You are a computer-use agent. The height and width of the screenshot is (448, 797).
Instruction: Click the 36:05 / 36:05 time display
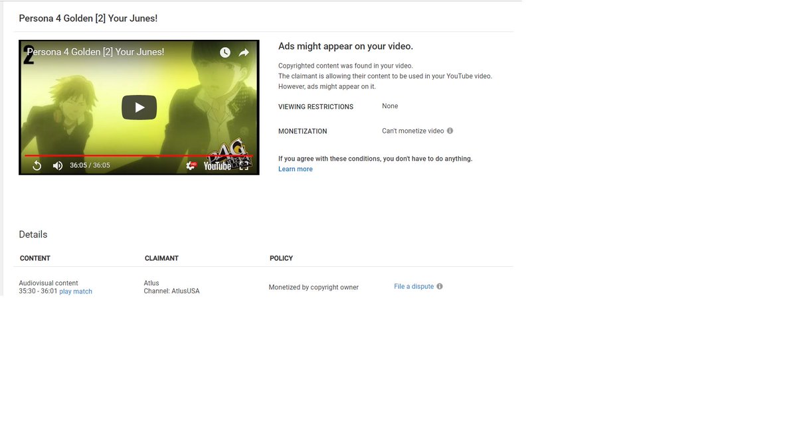(90, 165)
